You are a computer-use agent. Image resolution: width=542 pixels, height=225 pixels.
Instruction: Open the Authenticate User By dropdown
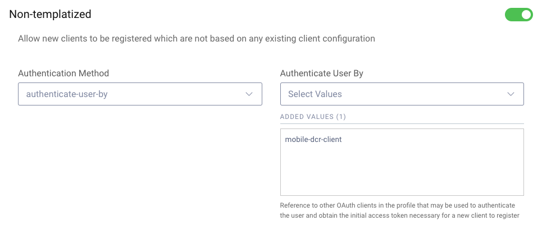402,94
